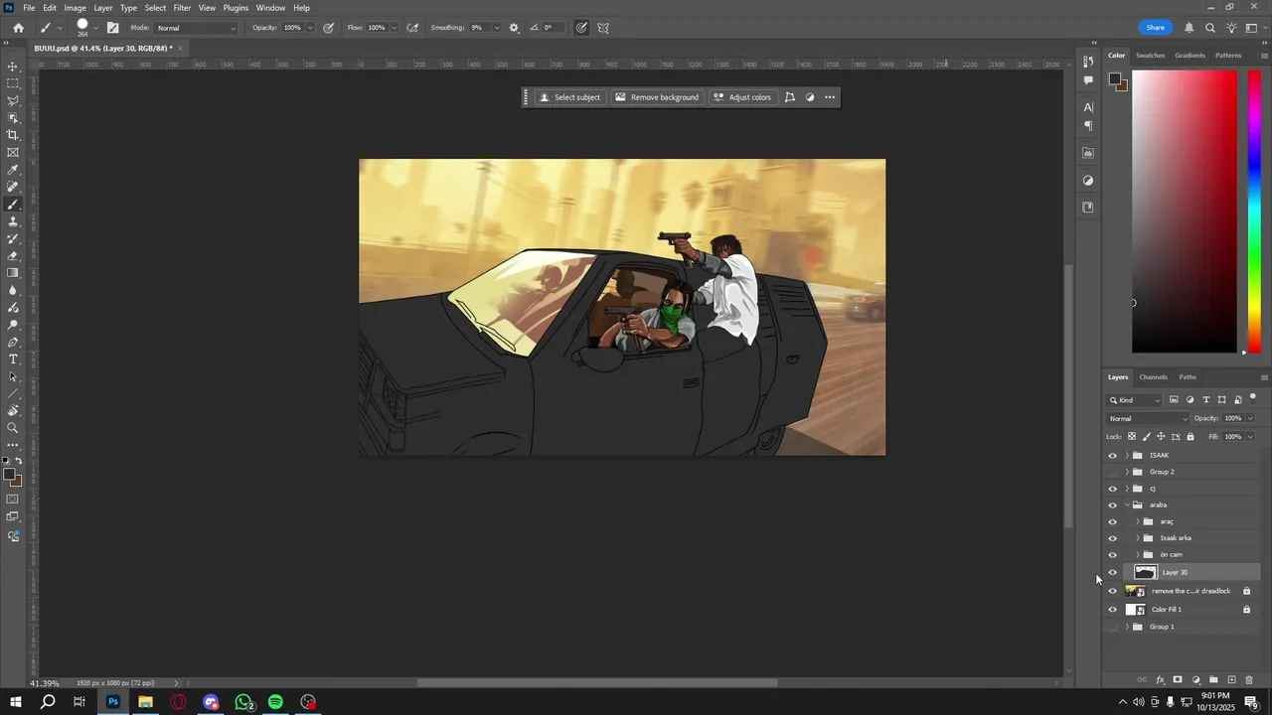Screen dimensions: 1272x715
Task: Click the Share button
Action: click(1155, 28)
